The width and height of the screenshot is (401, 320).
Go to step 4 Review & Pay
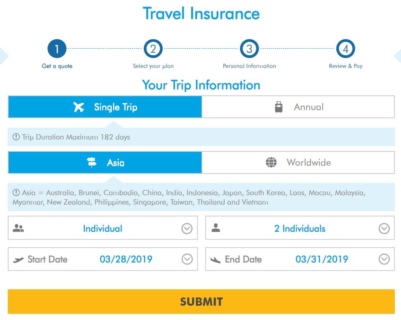pyautogui.click(x=346, y=50)
